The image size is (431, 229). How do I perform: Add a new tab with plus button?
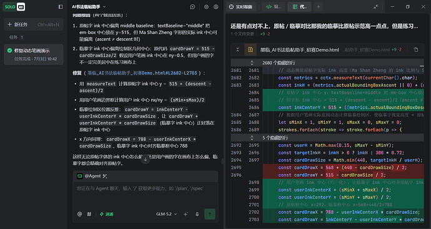(x=319, y=7)
